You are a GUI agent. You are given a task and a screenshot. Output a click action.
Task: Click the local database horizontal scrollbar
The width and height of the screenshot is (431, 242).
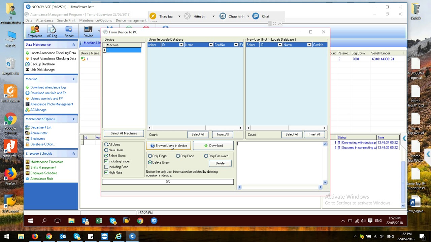(x=195, y=128)
